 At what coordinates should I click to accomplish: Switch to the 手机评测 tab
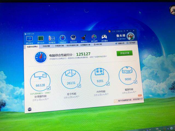(x=46, y=46)
